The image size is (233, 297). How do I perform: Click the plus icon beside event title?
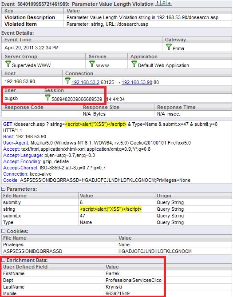(x=169, y=3)
